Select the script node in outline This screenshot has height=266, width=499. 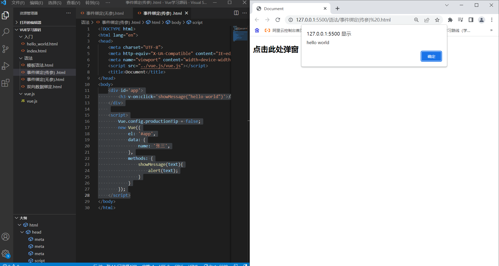pos(40,261)
